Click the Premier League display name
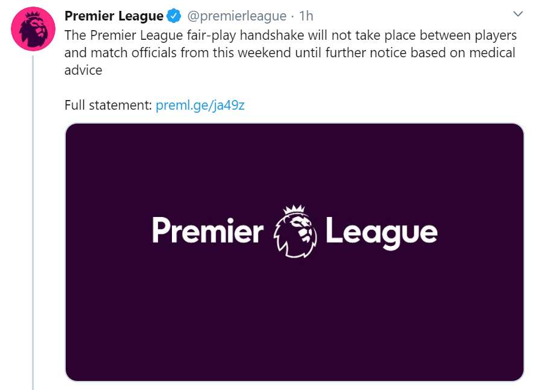The image size is (535, 390). [112, 16]
